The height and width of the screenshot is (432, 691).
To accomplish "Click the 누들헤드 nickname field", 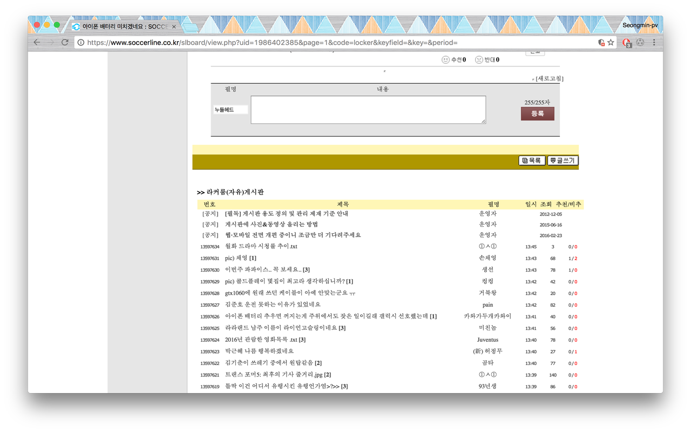I will [231, 110].
